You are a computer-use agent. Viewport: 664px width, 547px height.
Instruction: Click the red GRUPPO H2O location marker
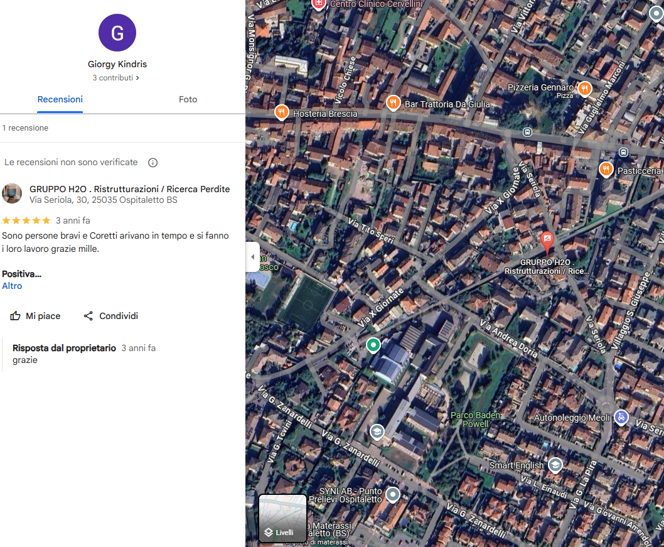click(x=547, y=242)
